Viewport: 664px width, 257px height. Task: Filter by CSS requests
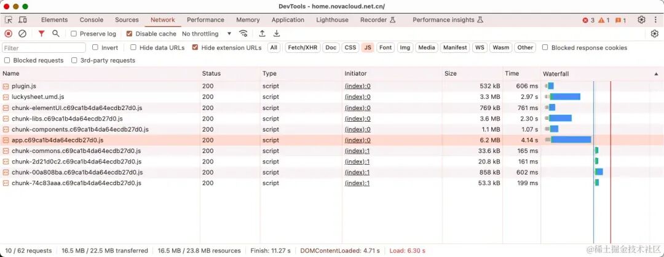click(x=350, y=47)
